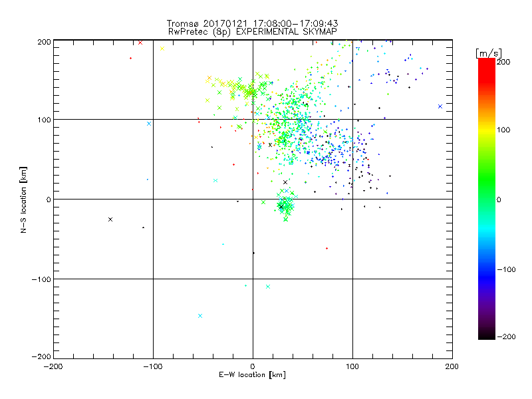532x399 pixels.
Task: Click the blue X marker at the far right edge
Action: tap(440, 106)
